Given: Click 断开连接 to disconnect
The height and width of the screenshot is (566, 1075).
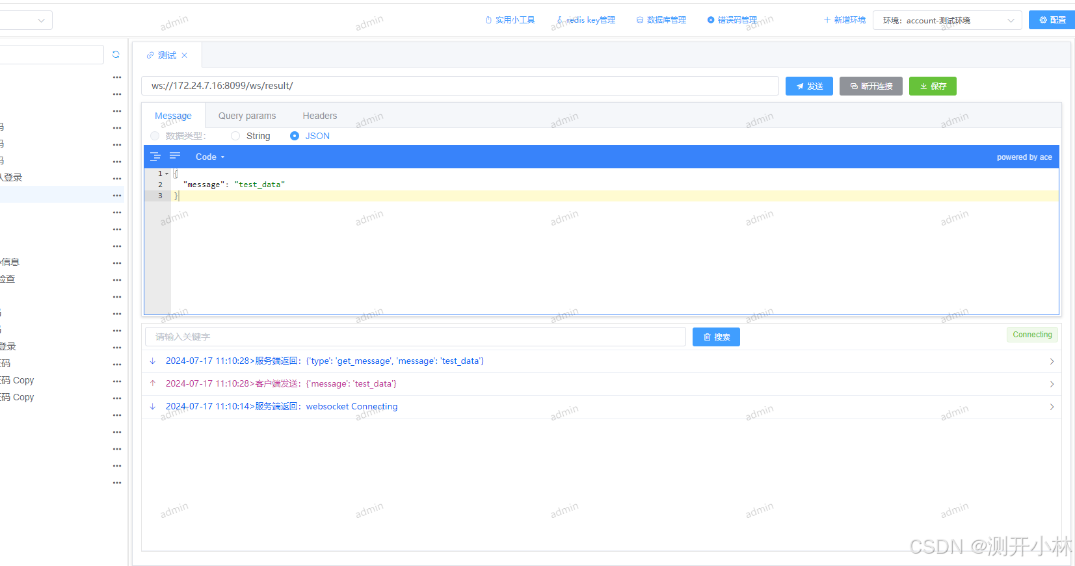Looking at the screenshot, I should click(871, 86).
